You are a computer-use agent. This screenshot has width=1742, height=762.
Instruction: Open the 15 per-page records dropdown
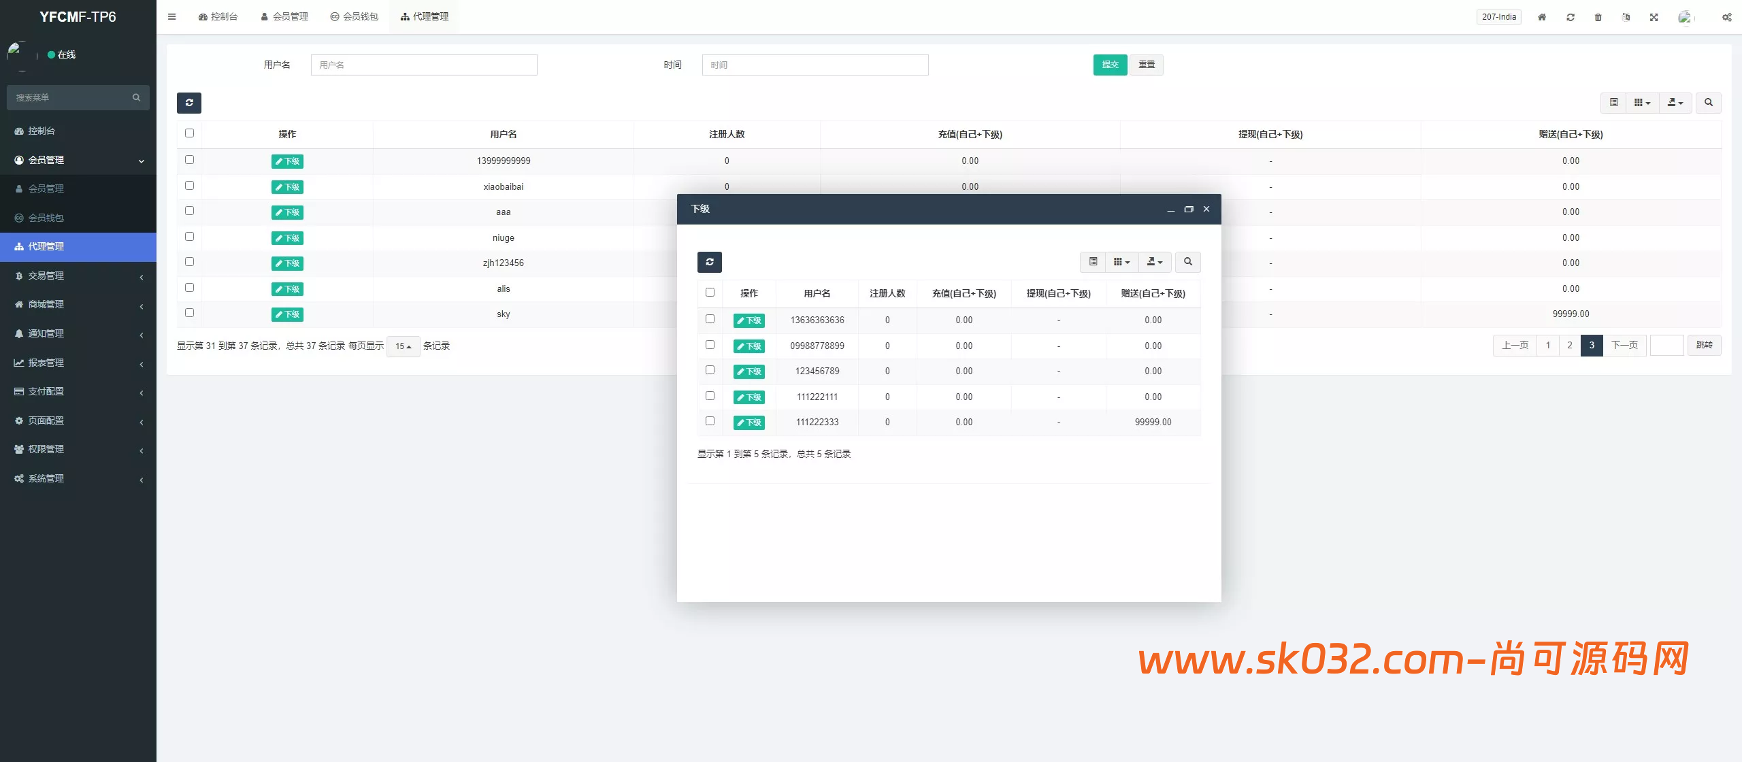point(403,346)
